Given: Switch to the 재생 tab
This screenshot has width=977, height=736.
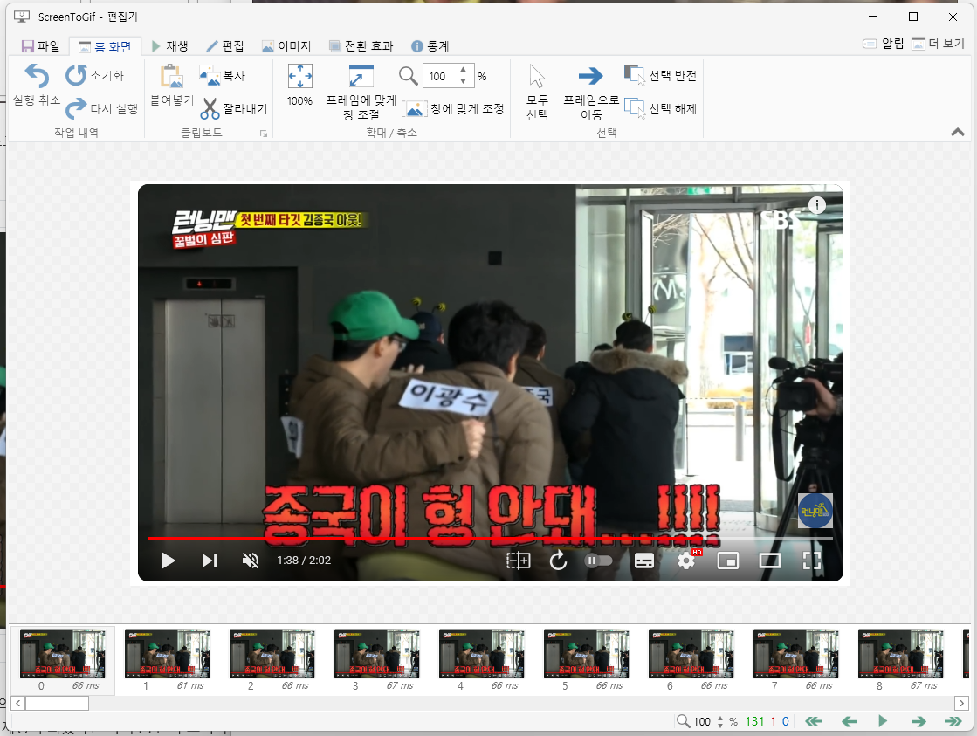Looking at the screenshot, I should [173, 45].
